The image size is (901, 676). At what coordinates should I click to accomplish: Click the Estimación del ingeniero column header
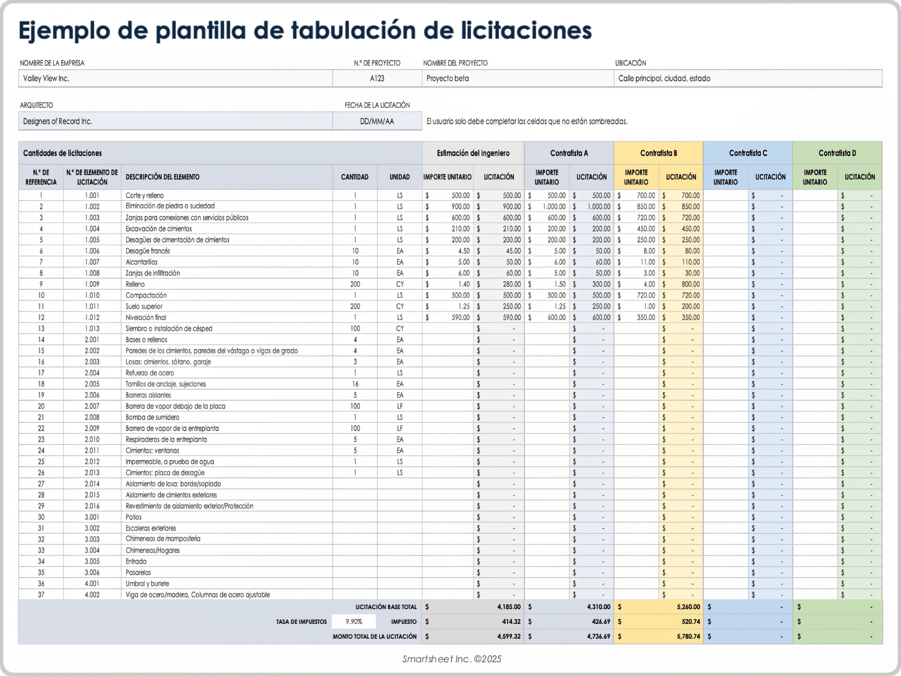[x=473, y=153]
